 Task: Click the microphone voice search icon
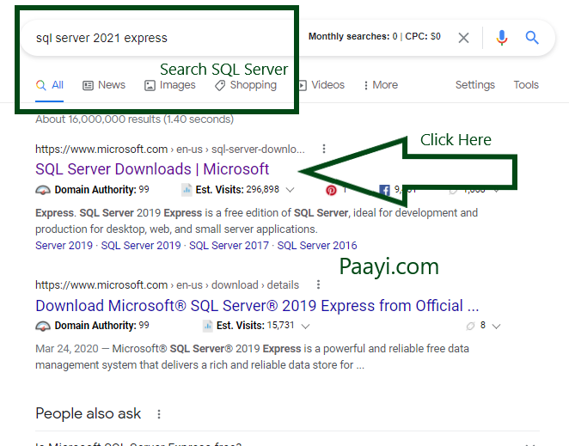point(501,38)
